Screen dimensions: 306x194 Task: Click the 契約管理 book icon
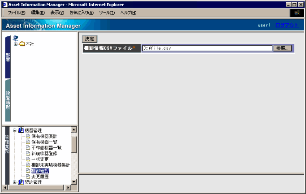[21, 182]
